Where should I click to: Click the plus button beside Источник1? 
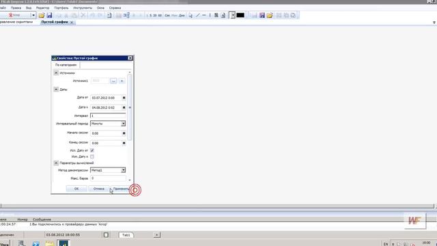pyautogui.click(x=122, y=81)
